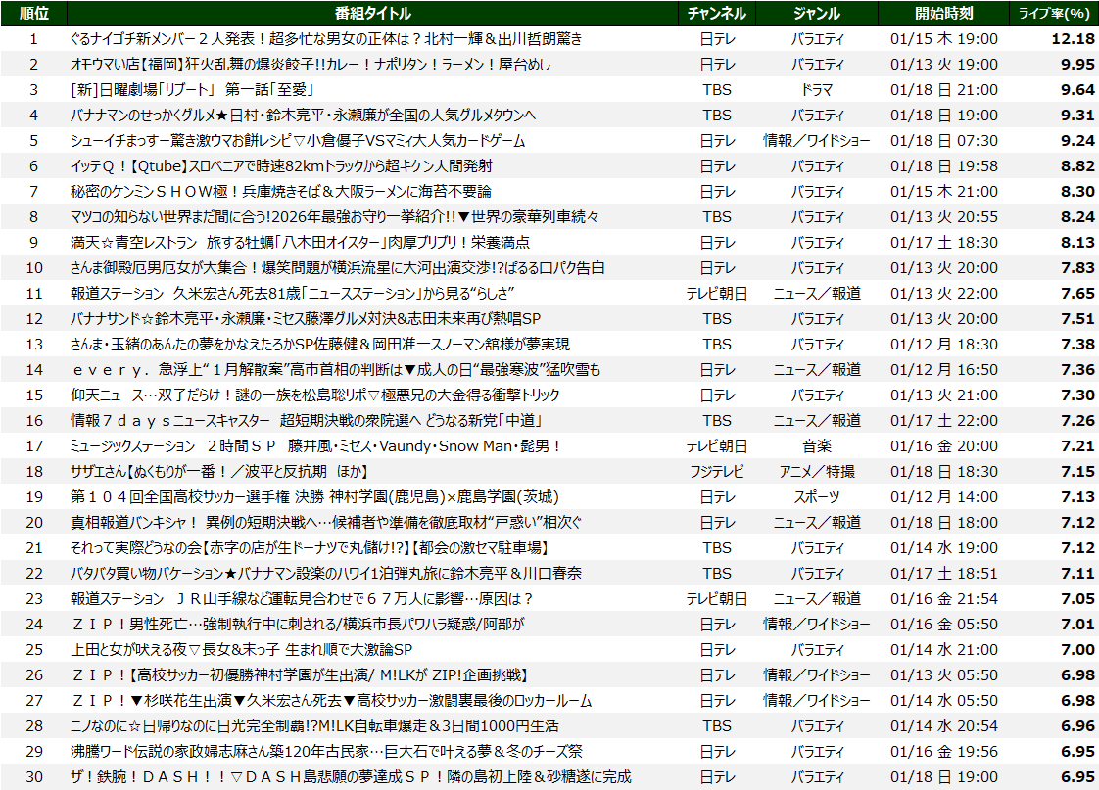Click the 順位 column header

33,13
